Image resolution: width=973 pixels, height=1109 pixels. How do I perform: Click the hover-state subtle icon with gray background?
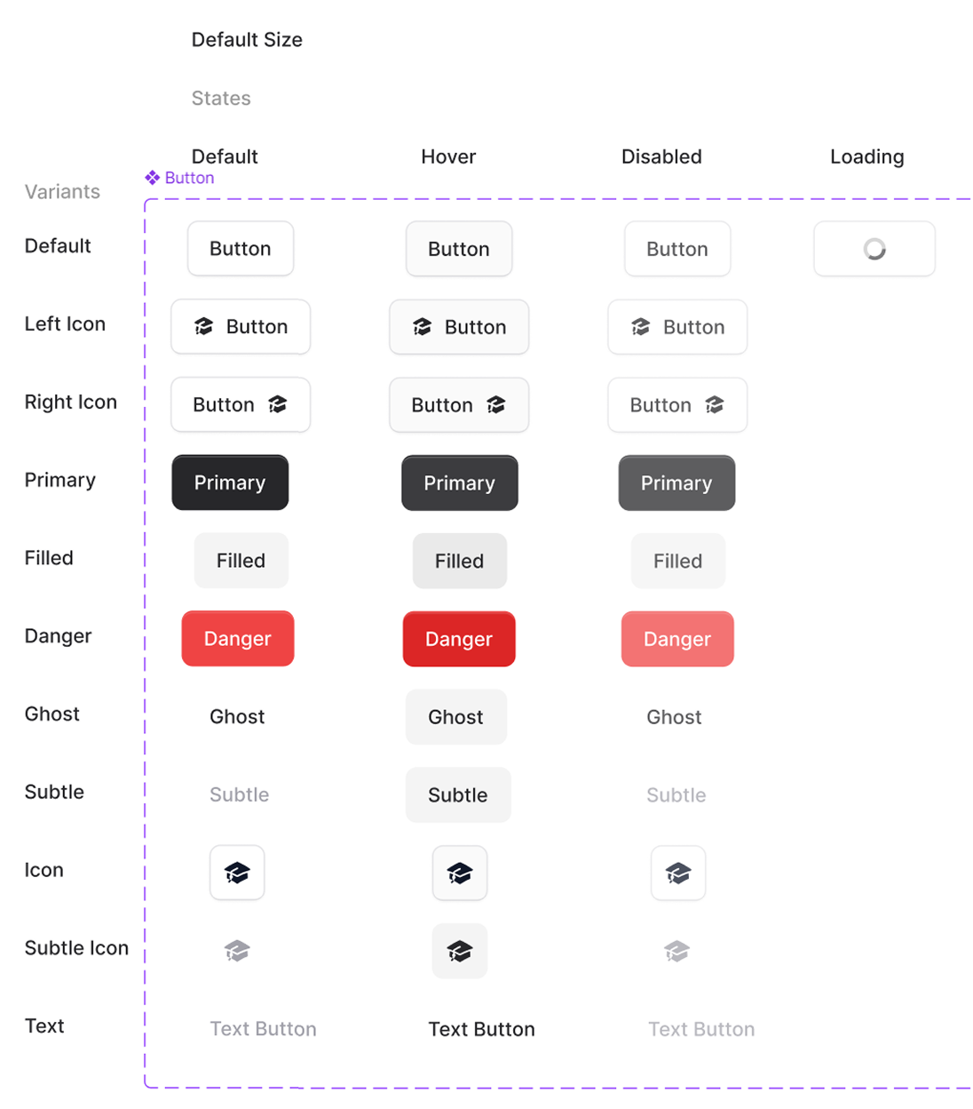[x=460, y=951]
